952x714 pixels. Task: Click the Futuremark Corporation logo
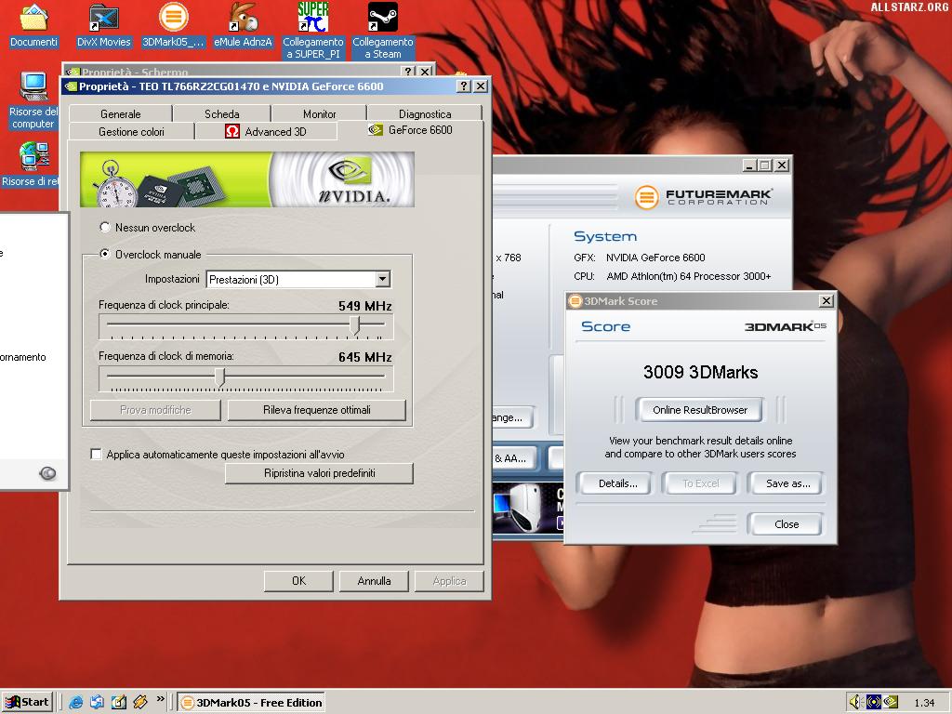tap(703, 197)
